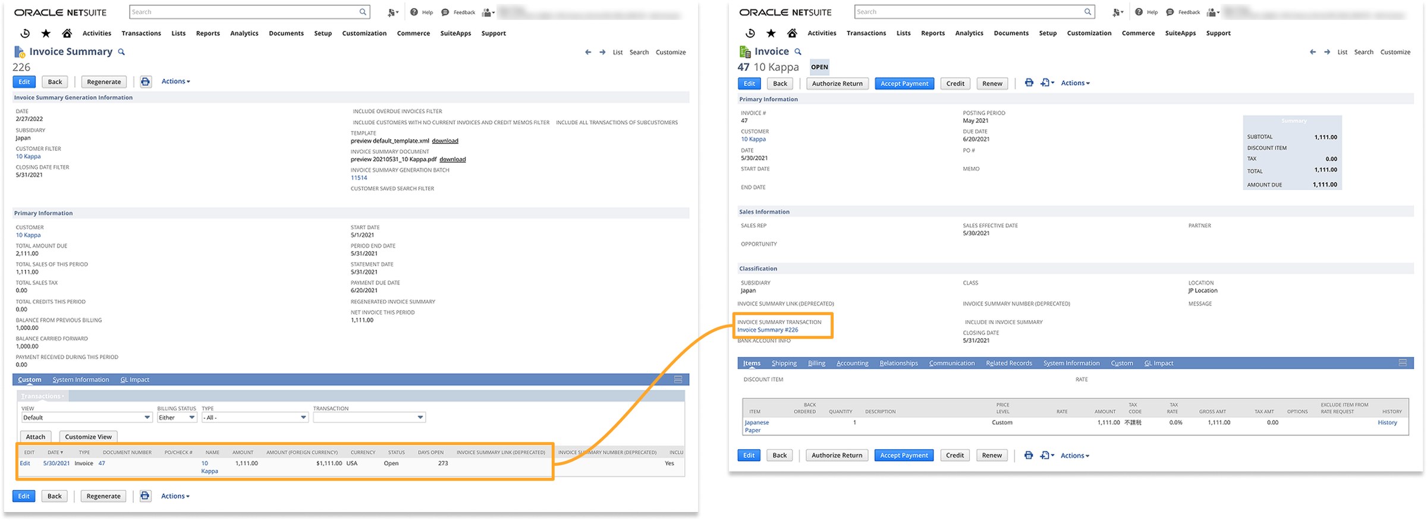Click print icon next to Regenerate button at top

coord(146,81)
